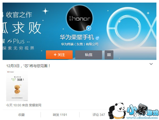Select 收藏 to favorite the post
Viewport: 159px width, 120px height.
click(x=21, y=115)
